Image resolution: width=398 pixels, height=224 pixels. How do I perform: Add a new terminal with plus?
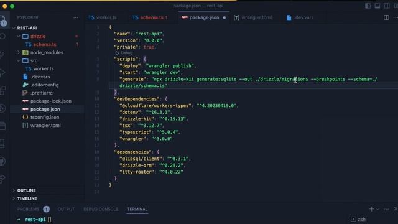point(372,209)
